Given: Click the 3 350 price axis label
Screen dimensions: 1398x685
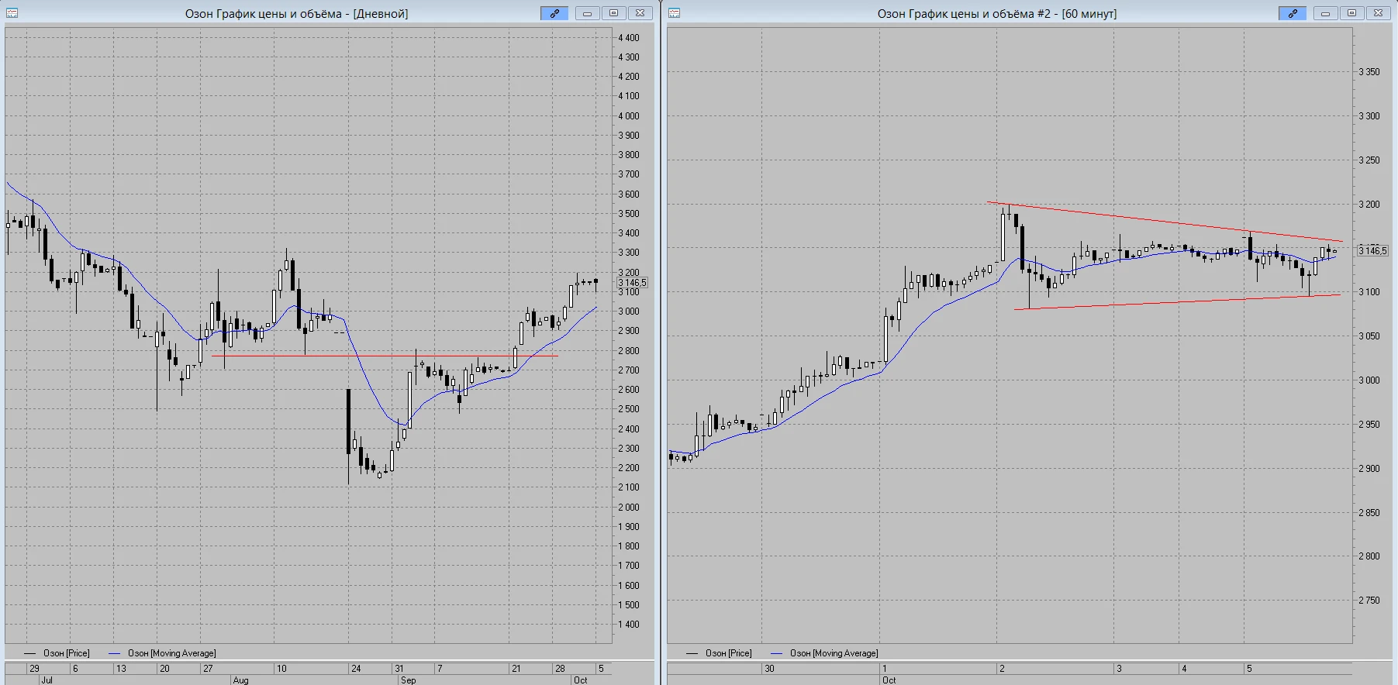Looking at the screenshot, I should point(1369,71).
